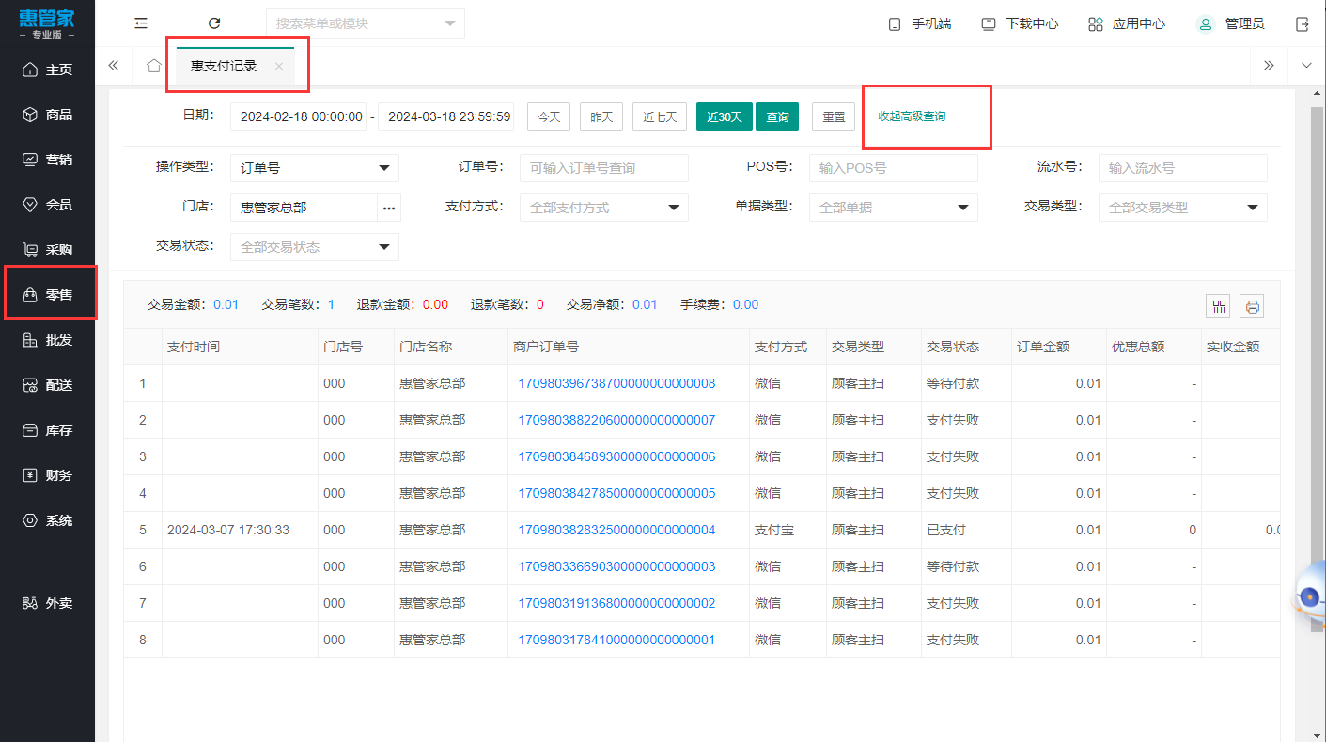Image resolution: width=1326 pixels, height=742 pixels.
Task: Toggle the sidebar collapse hamburger icon
Action: [x=141, y=23]
